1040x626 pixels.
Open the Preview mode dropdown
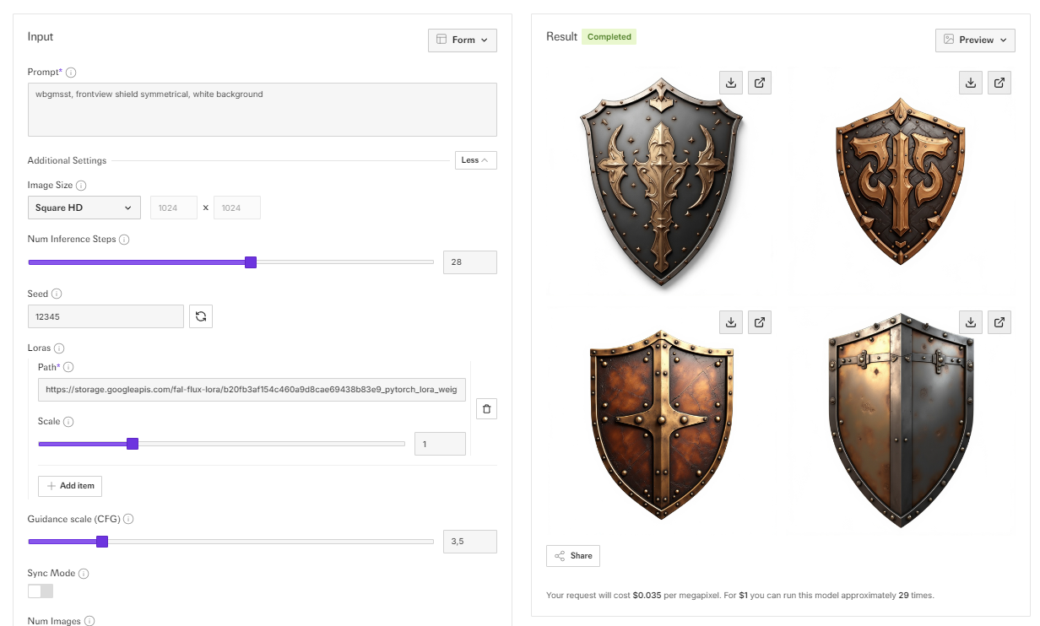974,40
